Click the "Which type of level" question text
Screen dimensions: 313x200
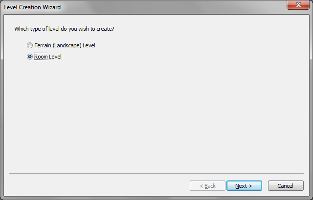pos(64,29)
